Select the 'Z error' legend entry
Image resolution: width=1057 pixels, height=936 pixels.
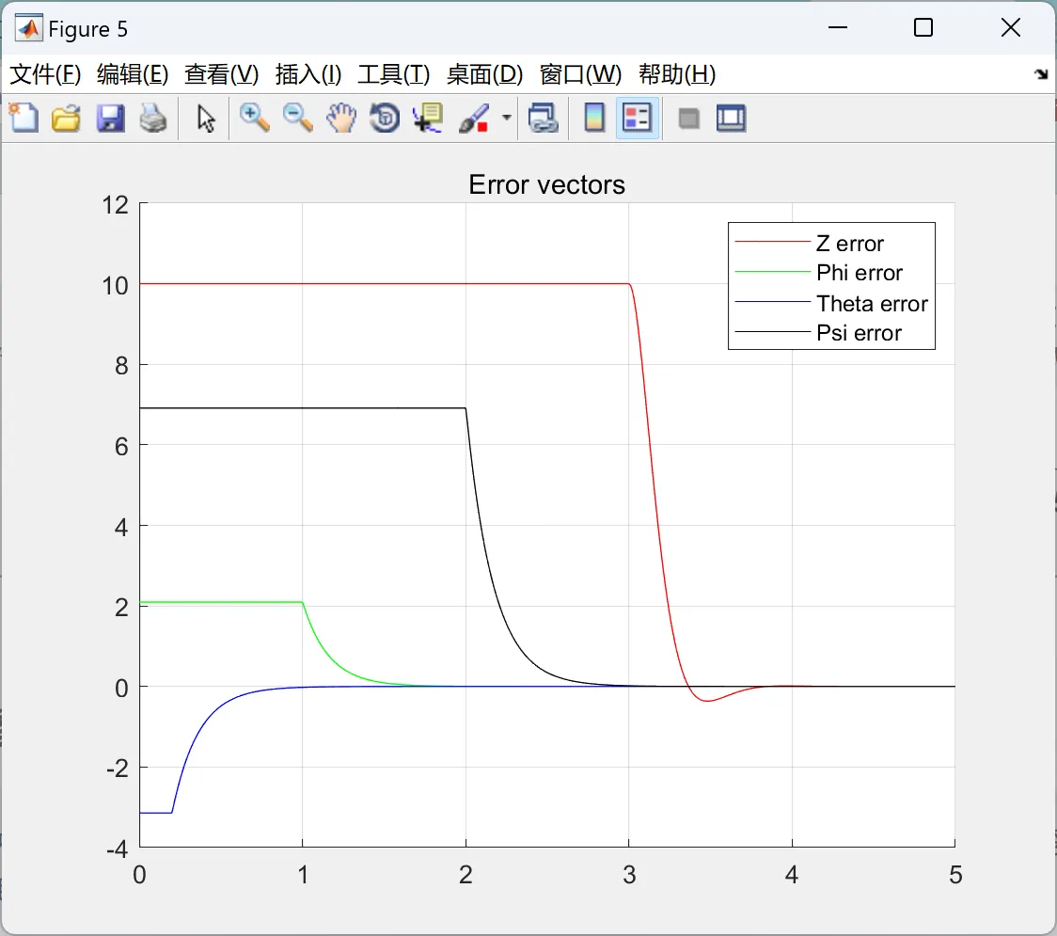coord(849,243)
